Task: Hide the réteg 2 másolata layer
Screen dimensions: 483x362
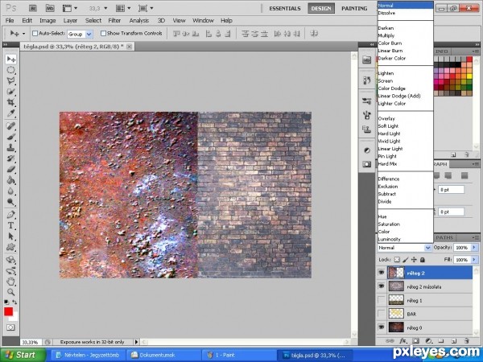Action: pos(382,286)
